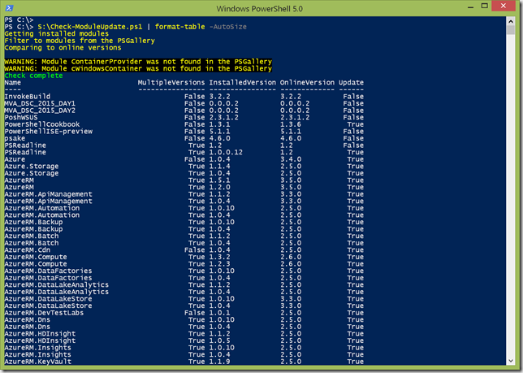This screenshot has height=373, width=523.
Task: Click installed version '1.2.3' of AzureRM.Compute
Action: coord(219,264)
